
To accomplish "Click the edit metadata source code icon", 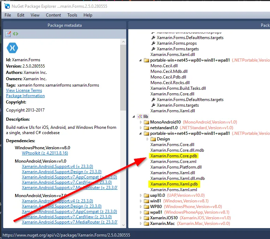I will point(16,34).
